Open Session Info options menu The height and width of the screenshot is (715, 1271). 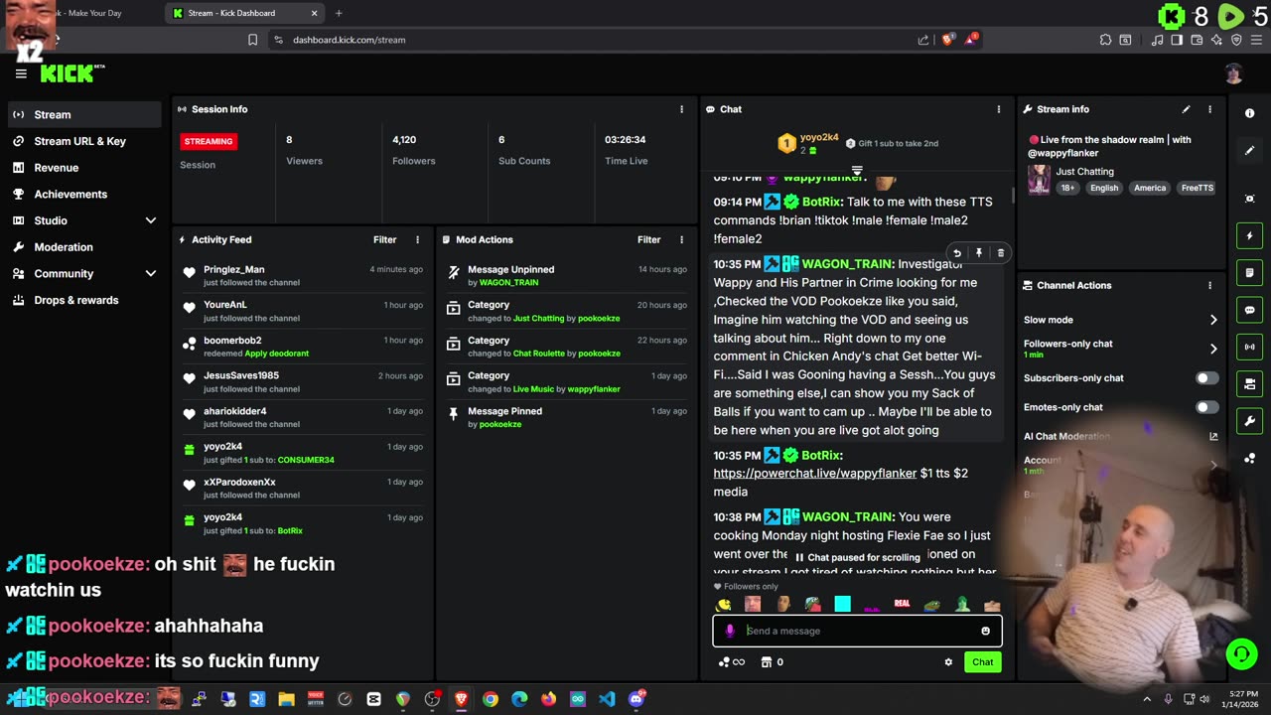coord(681,109)
